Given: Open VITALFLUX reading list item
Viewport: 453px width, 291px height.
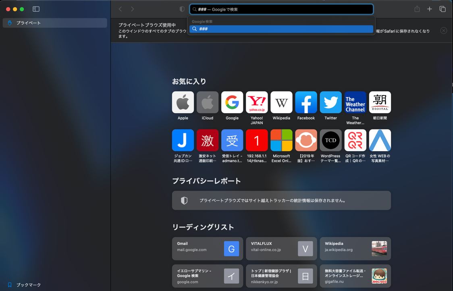Looking at the screenshot, I should tap(281, 249).
